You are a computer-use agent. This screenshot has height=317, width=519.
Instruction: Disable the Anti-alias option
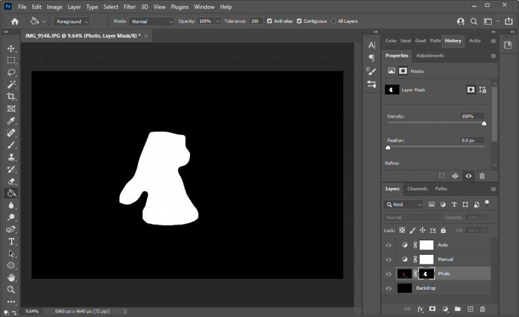(270, 21)
